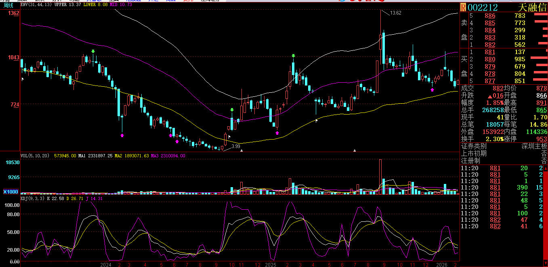Click the stock code 002212

coord(483,8)
